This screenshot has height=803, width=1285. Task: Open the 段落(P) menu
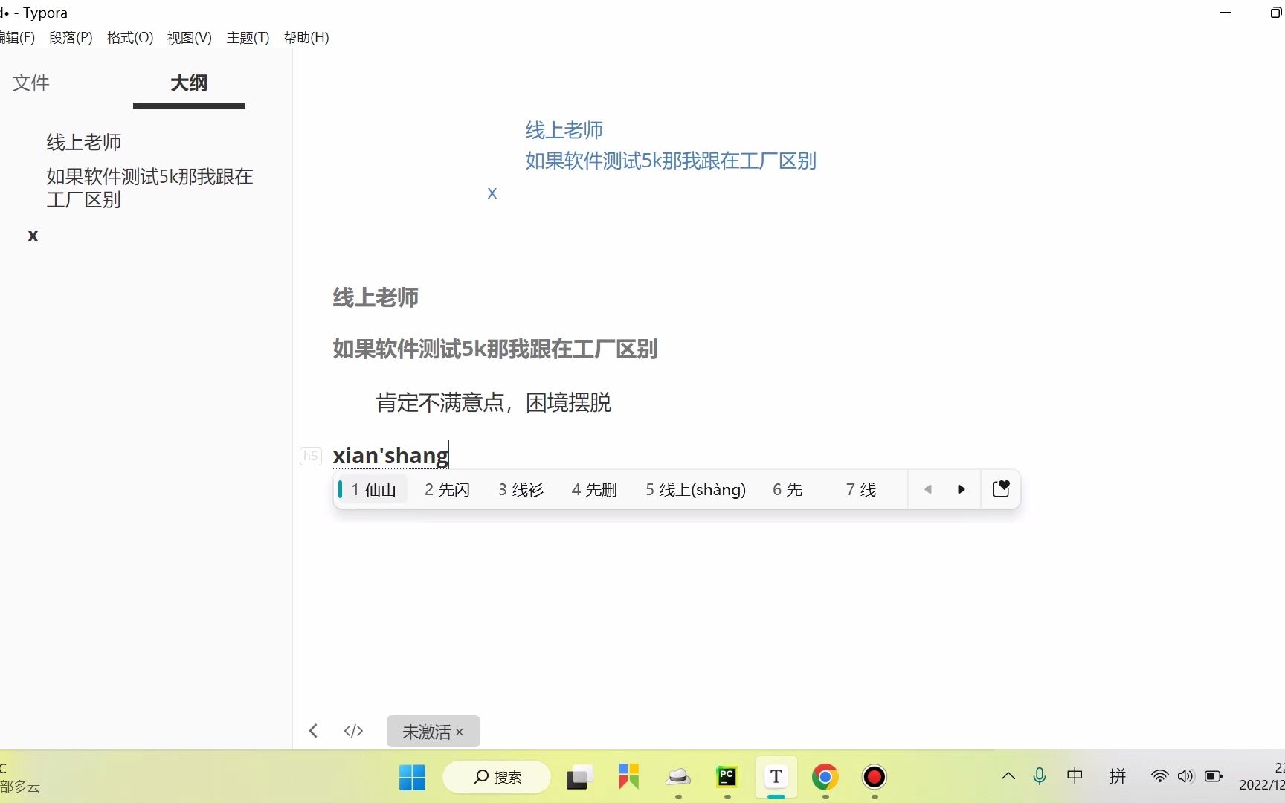tap(71, 37)
